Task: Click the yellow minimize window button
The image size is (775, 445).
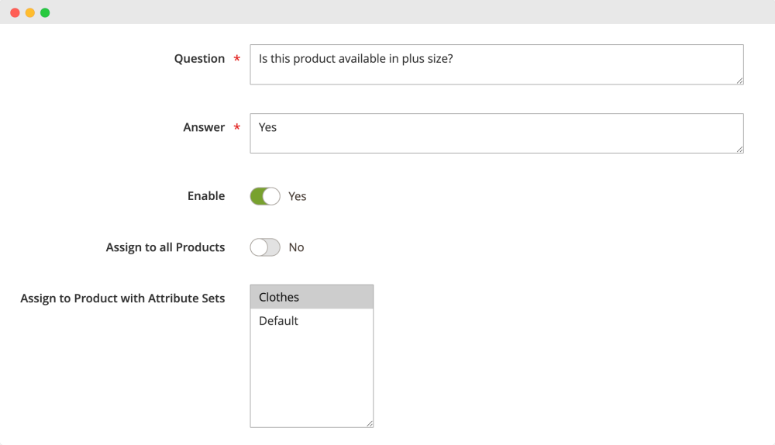Action: [30, 13]
